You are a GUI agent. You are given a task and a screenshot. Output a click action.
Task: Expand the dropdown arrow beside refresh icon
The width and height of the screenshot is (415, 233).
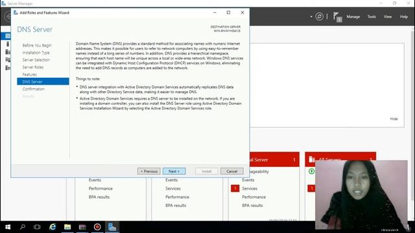pos(311,17)
